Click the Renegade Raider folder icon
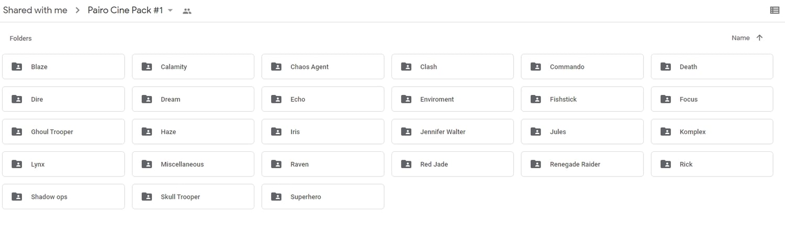Image resolution: width=785 pixels, height=227 pixels. click(536, 164)
